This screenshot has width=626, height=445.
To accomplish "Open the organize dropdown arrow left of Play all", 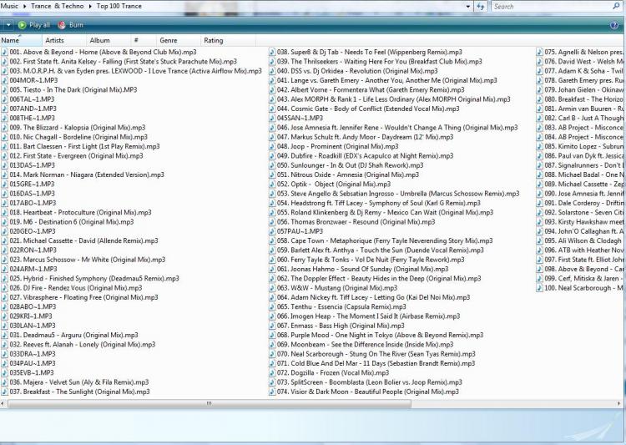I will click(x=8, y=25).
